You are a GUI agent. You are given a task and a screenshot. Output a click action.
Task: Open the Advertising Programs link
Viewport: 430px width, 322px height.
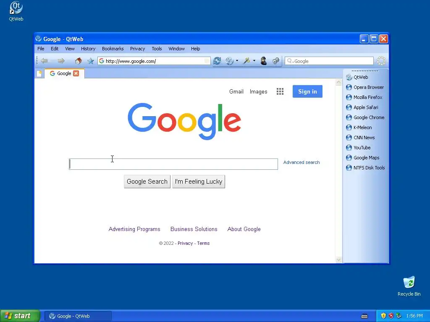(x=134, y=229)
